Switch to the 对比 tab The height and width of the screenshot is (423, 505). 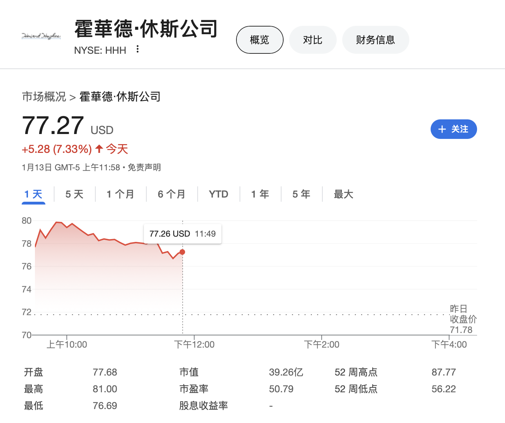click(x=313, y=39)
